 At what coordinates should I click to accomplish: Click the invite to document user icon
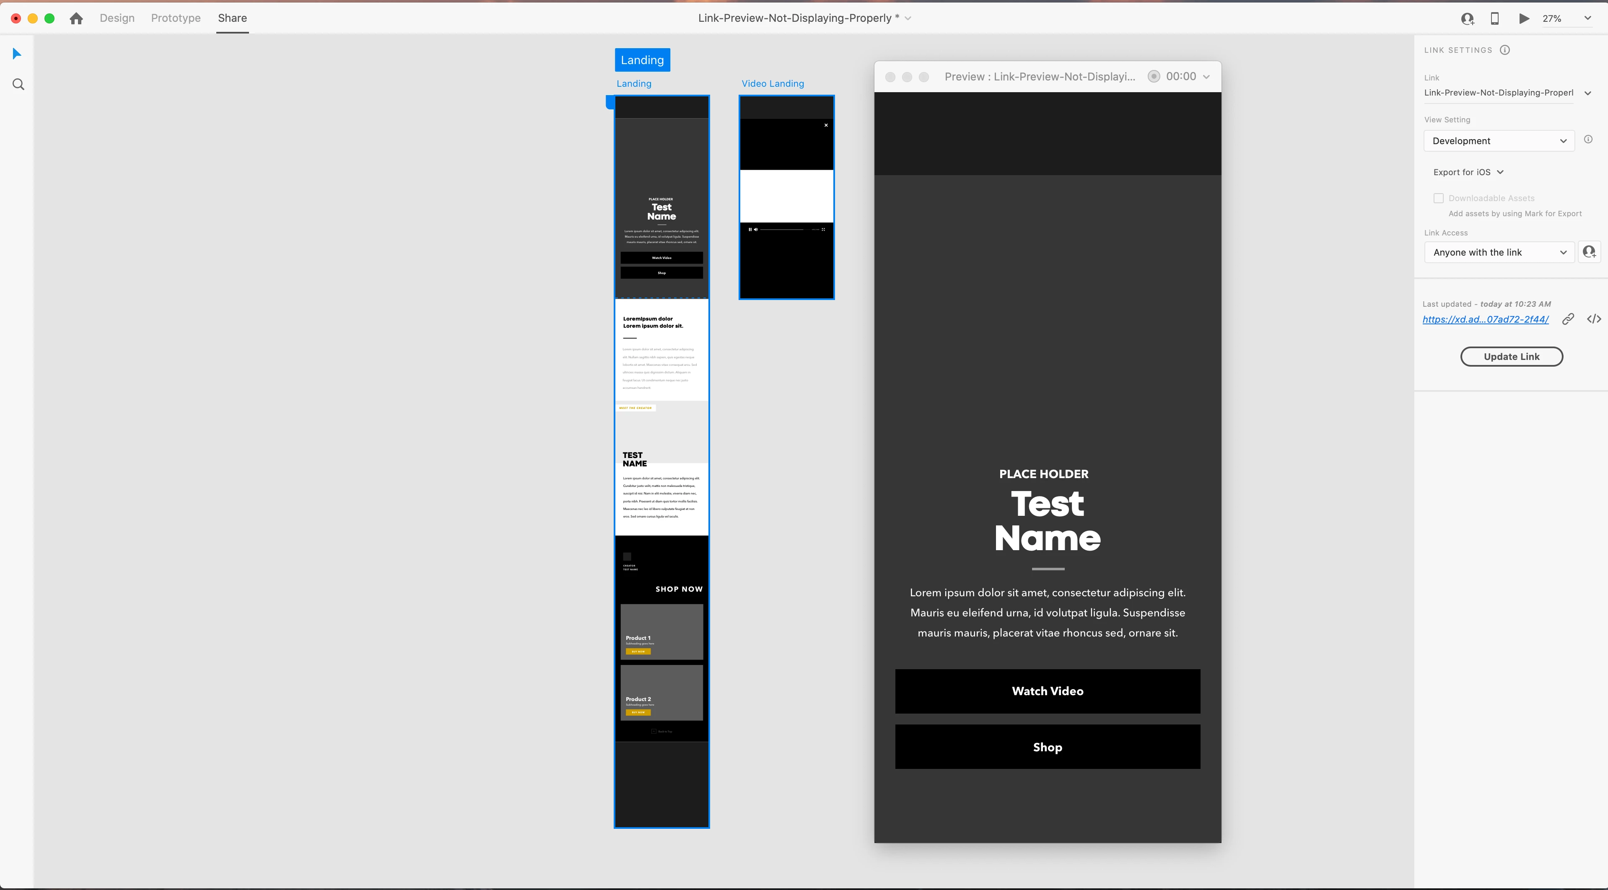(1467, 19)
